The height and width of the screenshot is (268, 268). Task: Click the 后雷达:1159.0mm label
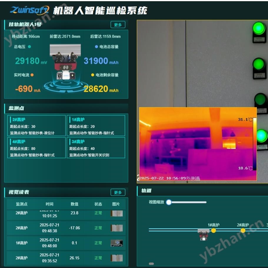point(105,36)
